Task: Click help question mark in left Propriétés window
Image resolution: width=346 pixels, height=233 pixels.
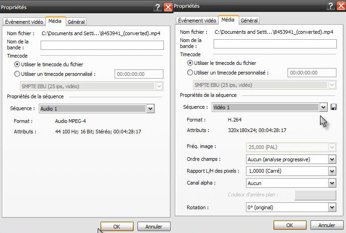Action: (157, 7)
